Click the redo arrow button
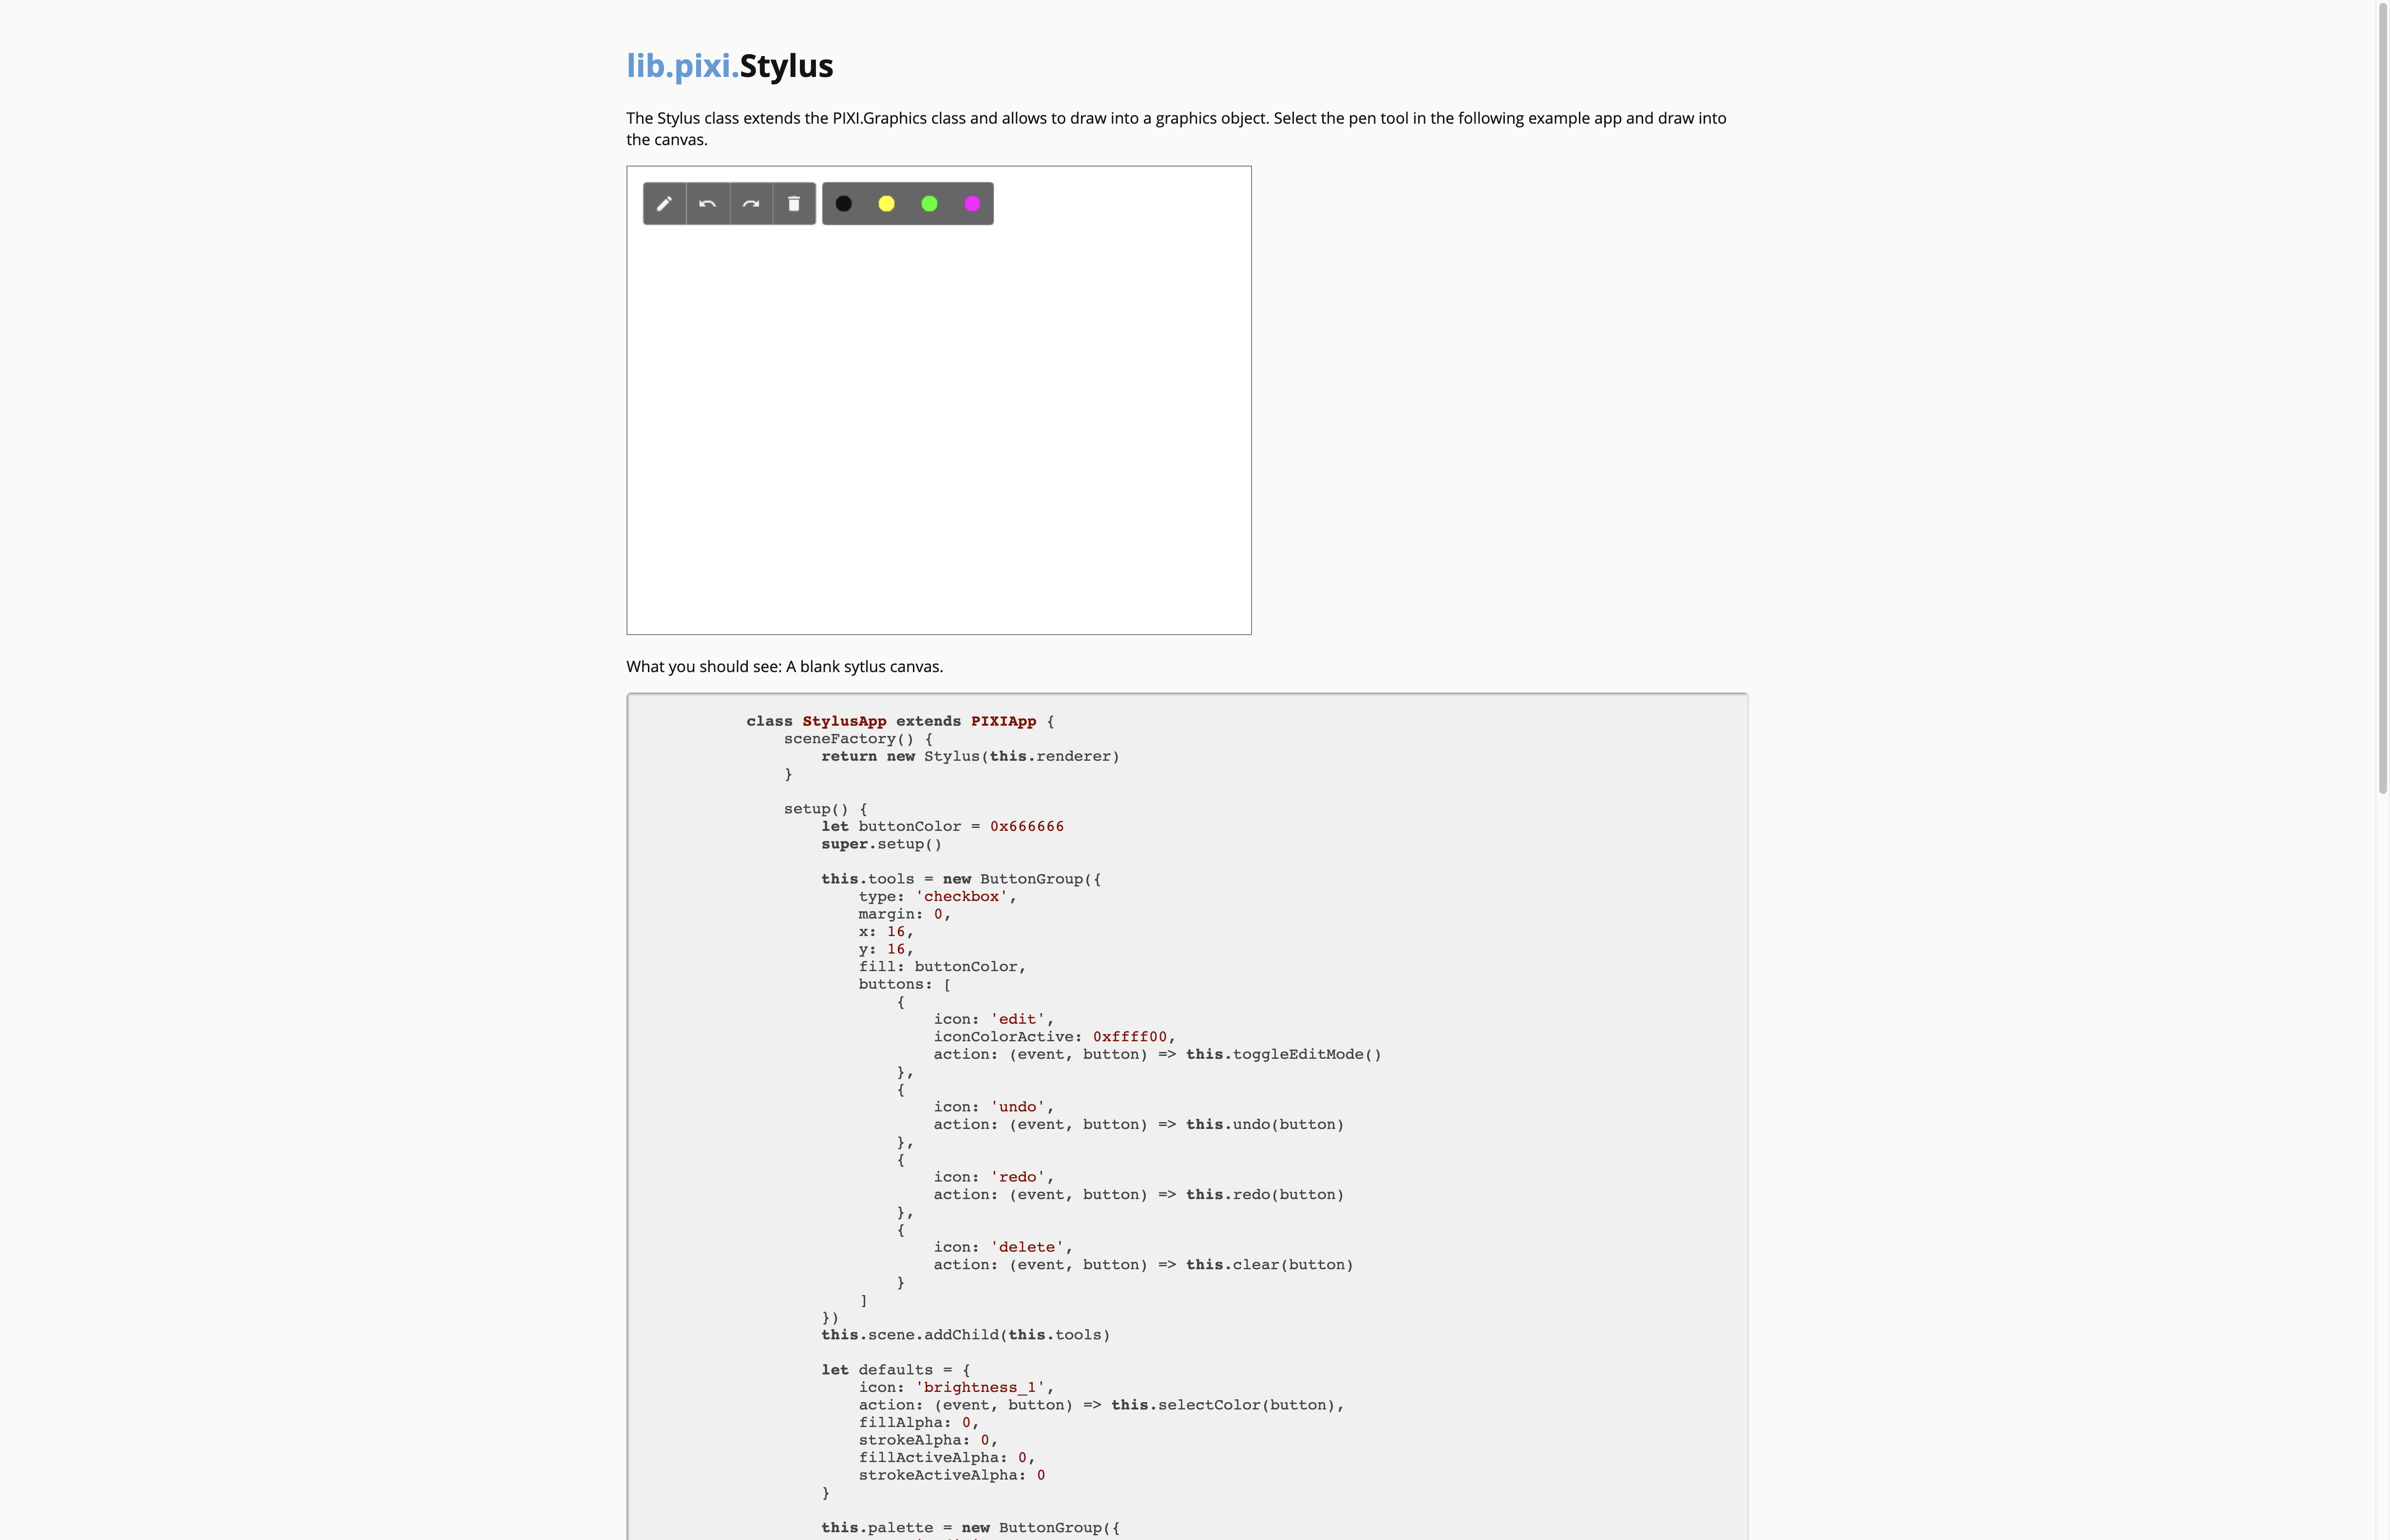This screenshot has height=1540, width=2390. 751,204
